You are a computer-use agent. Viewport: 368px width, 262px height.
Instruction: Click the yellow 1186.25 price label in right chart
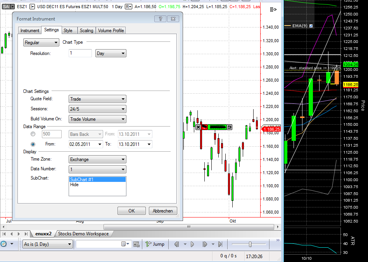click(351, 84)
